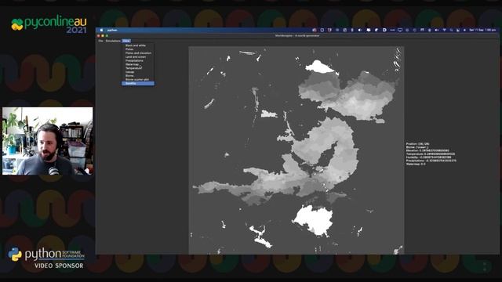Choose the Plates view option
The height and width of the screenshot is (282, 502).
(x=138, y=49)
